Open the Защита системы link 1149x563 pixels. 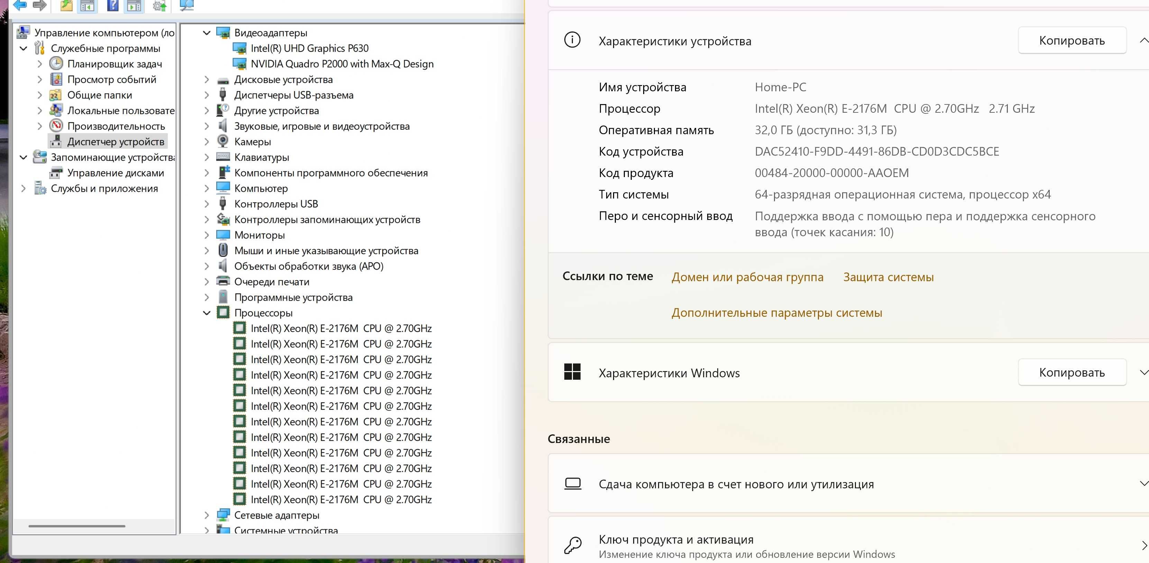[x=888, y=277]
